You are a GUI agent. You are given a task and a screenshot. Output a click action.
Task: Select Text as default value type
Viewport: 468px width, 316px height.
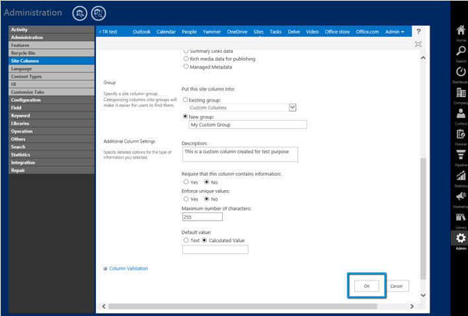186,240
